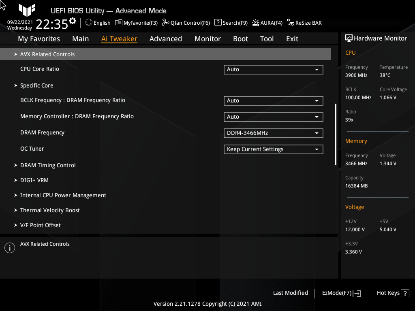Click memory capacity 16384 MB
Screen dimensions: 415x311
(356, 185)
